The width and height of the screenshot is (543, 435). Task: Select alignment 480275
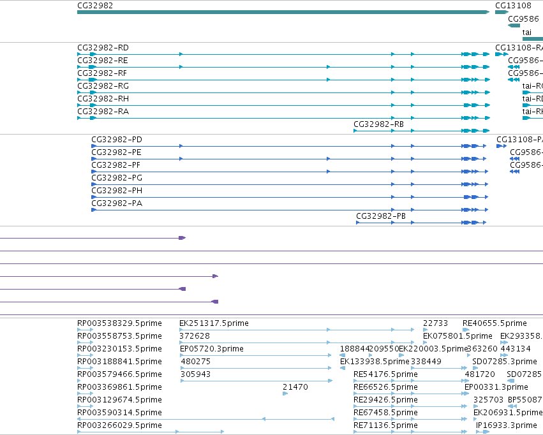[x=257, y=368]
